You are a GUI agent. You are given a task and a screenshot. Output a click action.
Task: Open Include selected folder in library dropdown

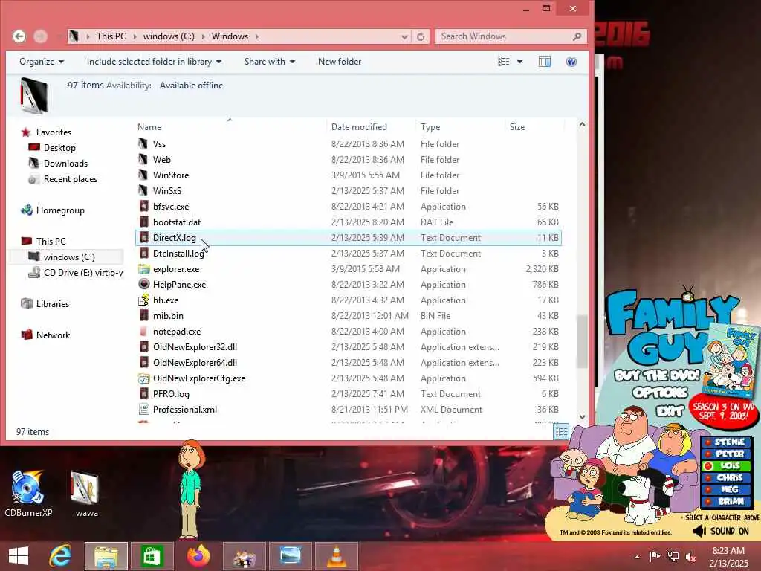[x=154, y=62]
